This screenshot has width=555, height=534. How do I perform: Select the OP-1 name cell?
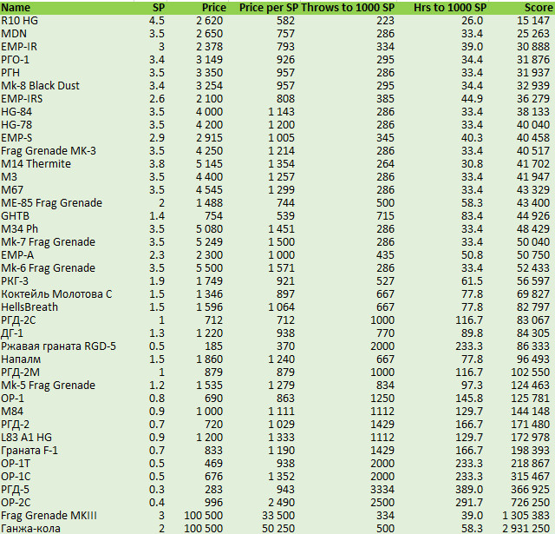pyautogui.click(x=12, y=398)
